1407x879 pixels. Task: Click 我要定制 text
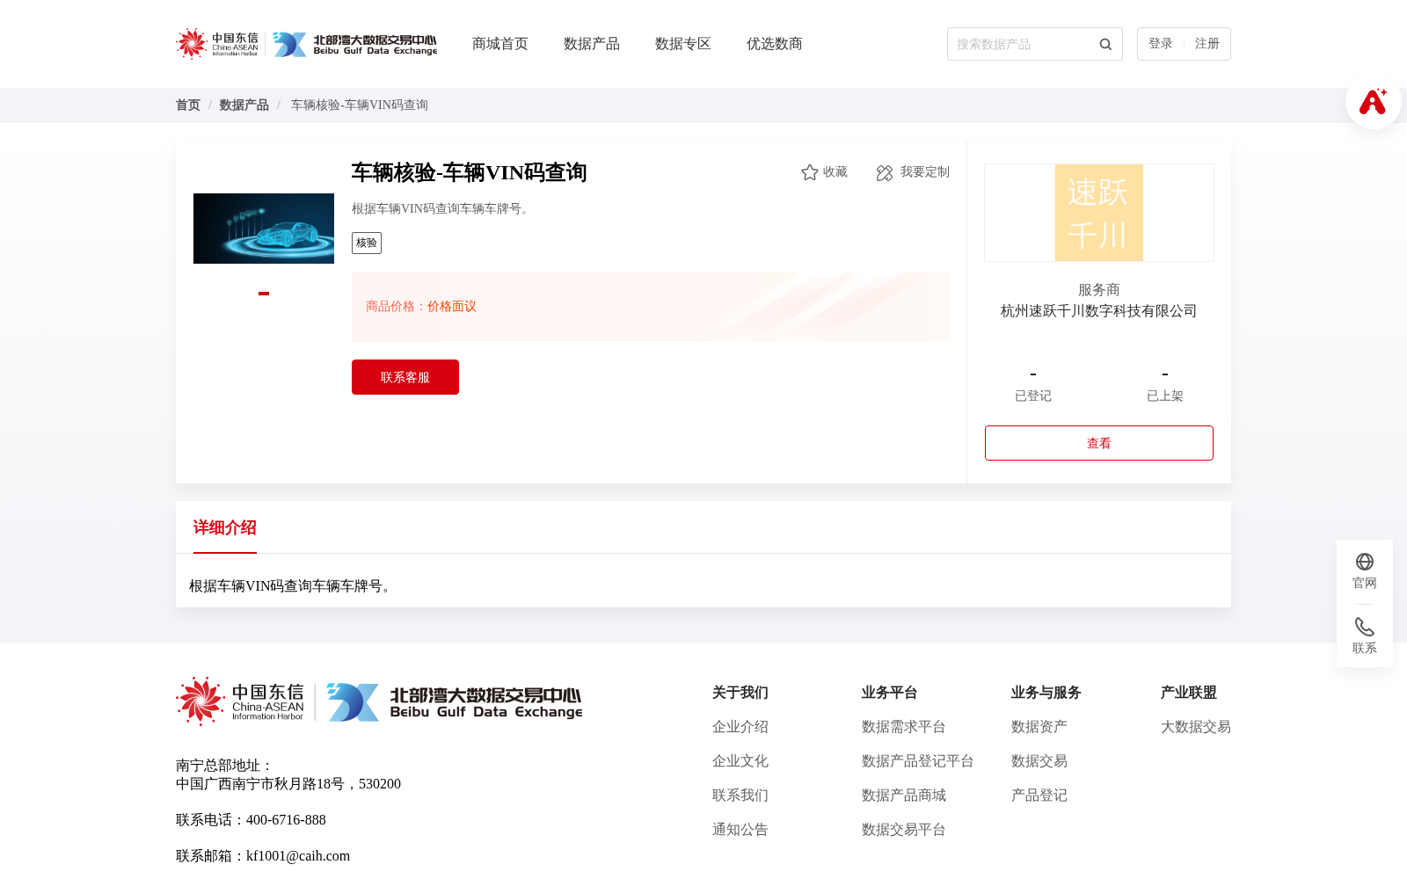tap(925, 172)
